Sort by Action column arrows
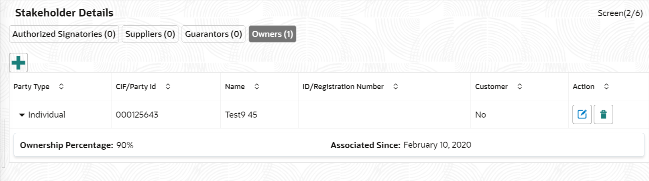 606,86
